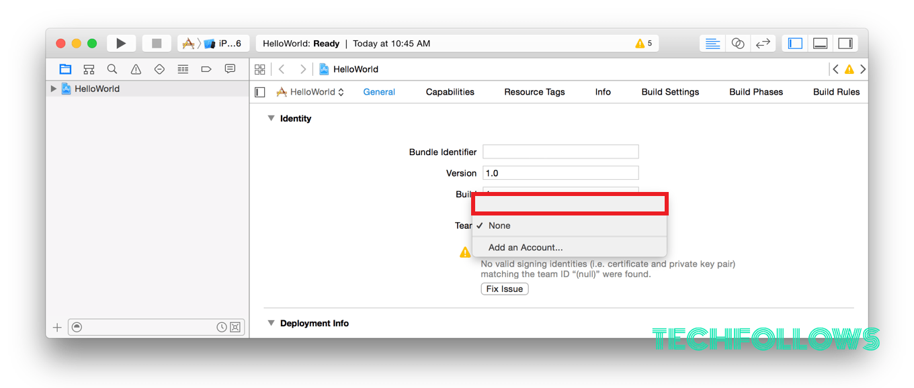Open the Build Settings tab
The height and width of the screenshot is (388, 914).
click(x=670, y=92)
